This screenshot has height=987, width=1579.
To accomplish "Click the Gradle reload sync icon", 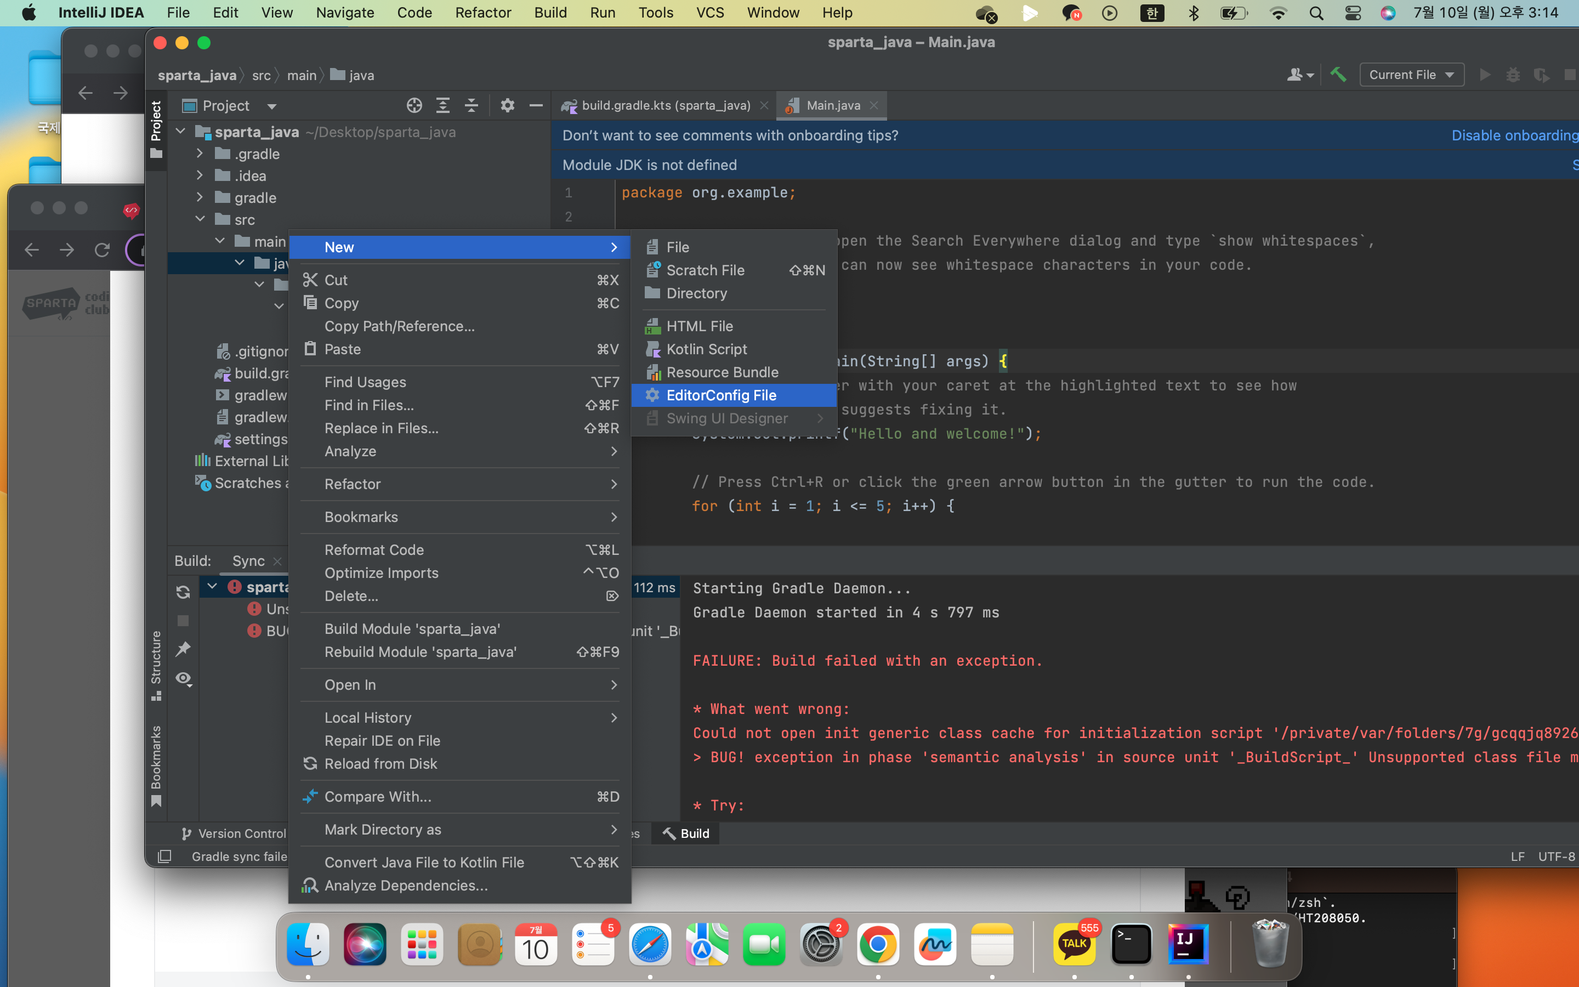I will 183,592.
